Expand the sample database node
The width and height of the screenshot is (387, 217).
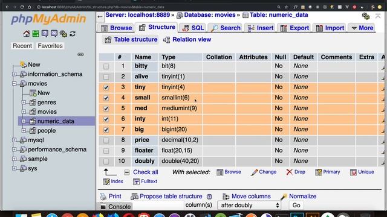point(15,159)
